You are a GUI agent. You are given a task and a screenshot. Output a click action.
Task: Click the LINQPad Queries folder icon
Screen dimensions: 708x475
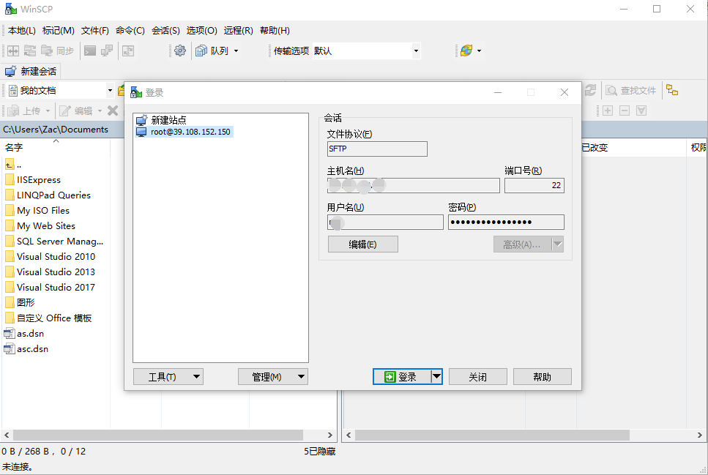10,195
